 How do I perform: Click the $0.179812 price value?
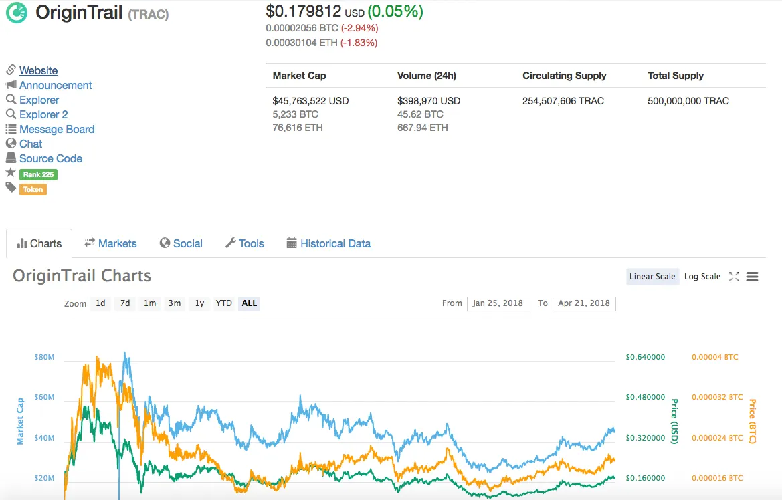[x=304, y=11]
